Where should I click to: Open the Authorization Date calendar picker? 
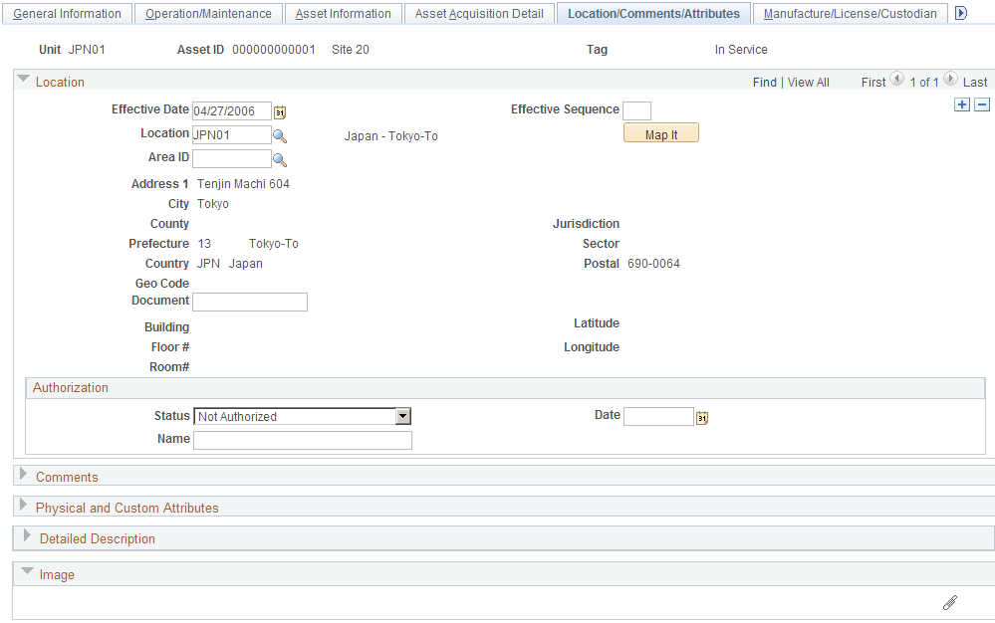(702, 418)
